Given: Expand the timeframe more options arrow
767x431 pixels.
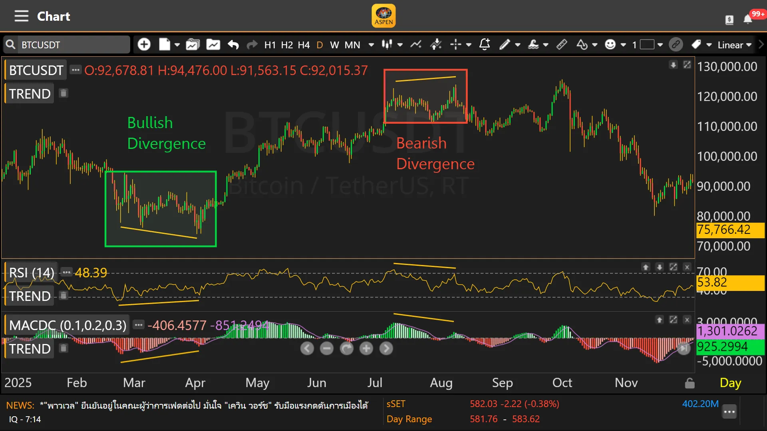Looking at the screenshot, I should point(371,45).
